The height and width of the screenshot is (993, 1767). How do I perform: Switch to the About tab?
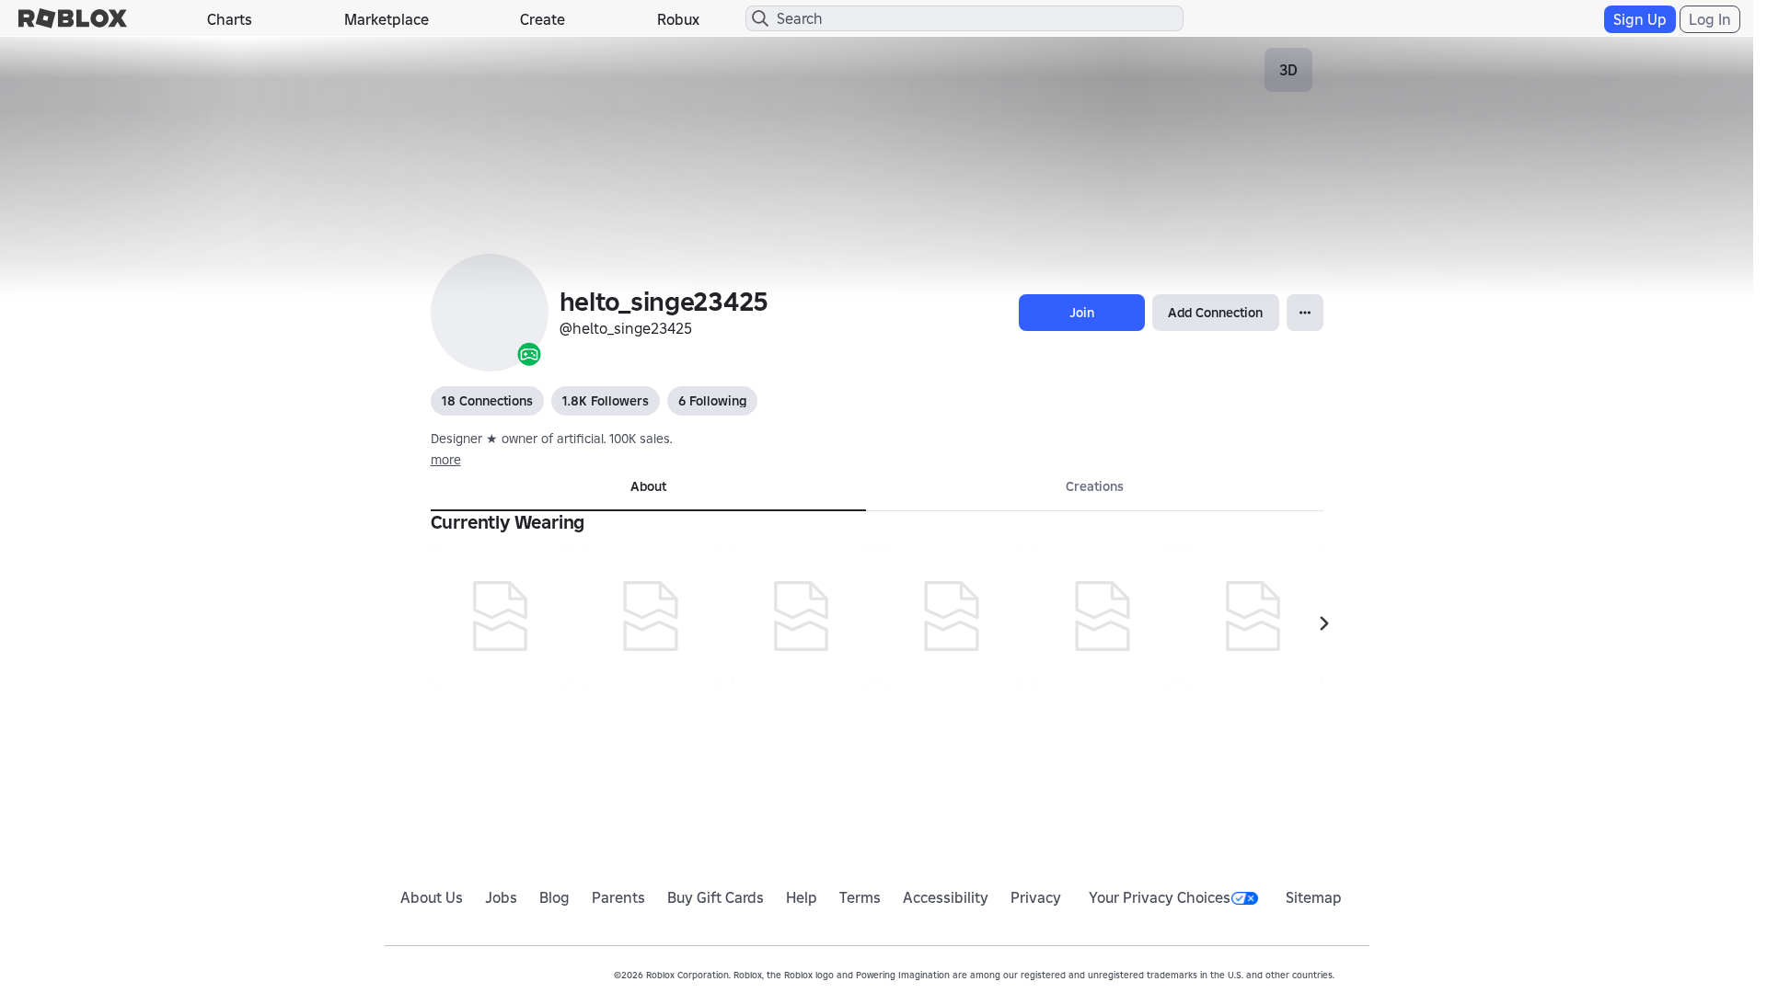coord(648,487)
